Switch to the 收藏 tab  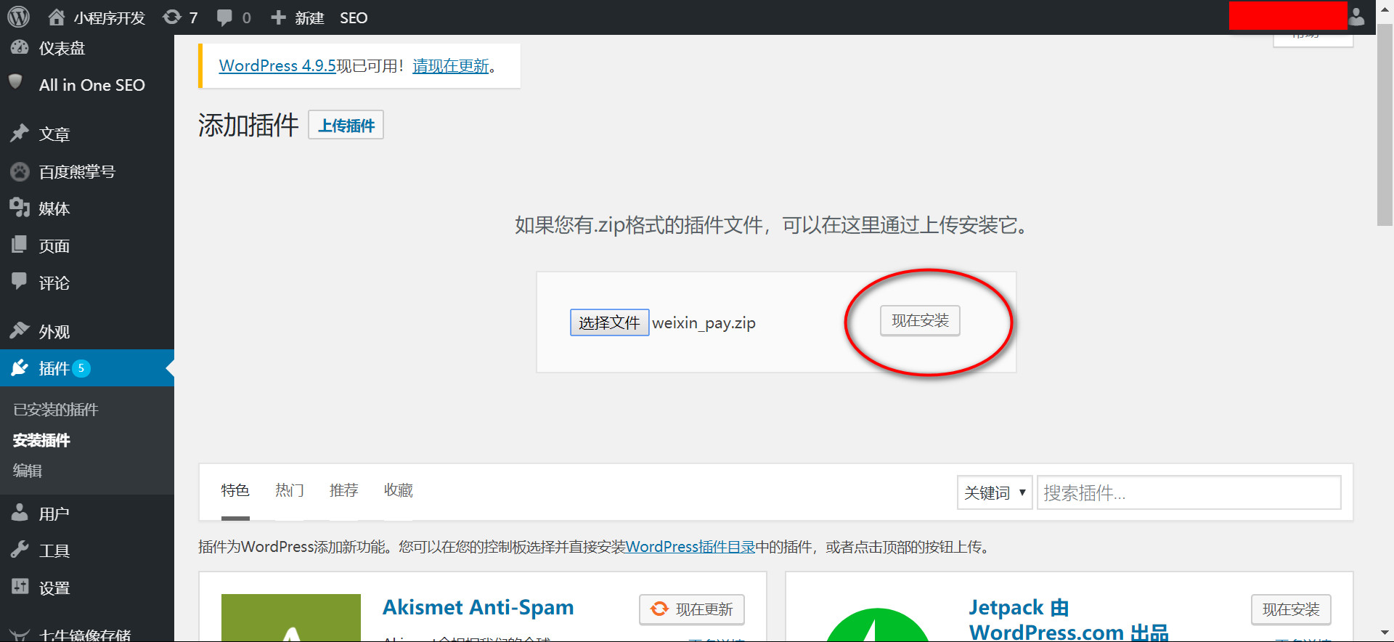click(399, 490)
